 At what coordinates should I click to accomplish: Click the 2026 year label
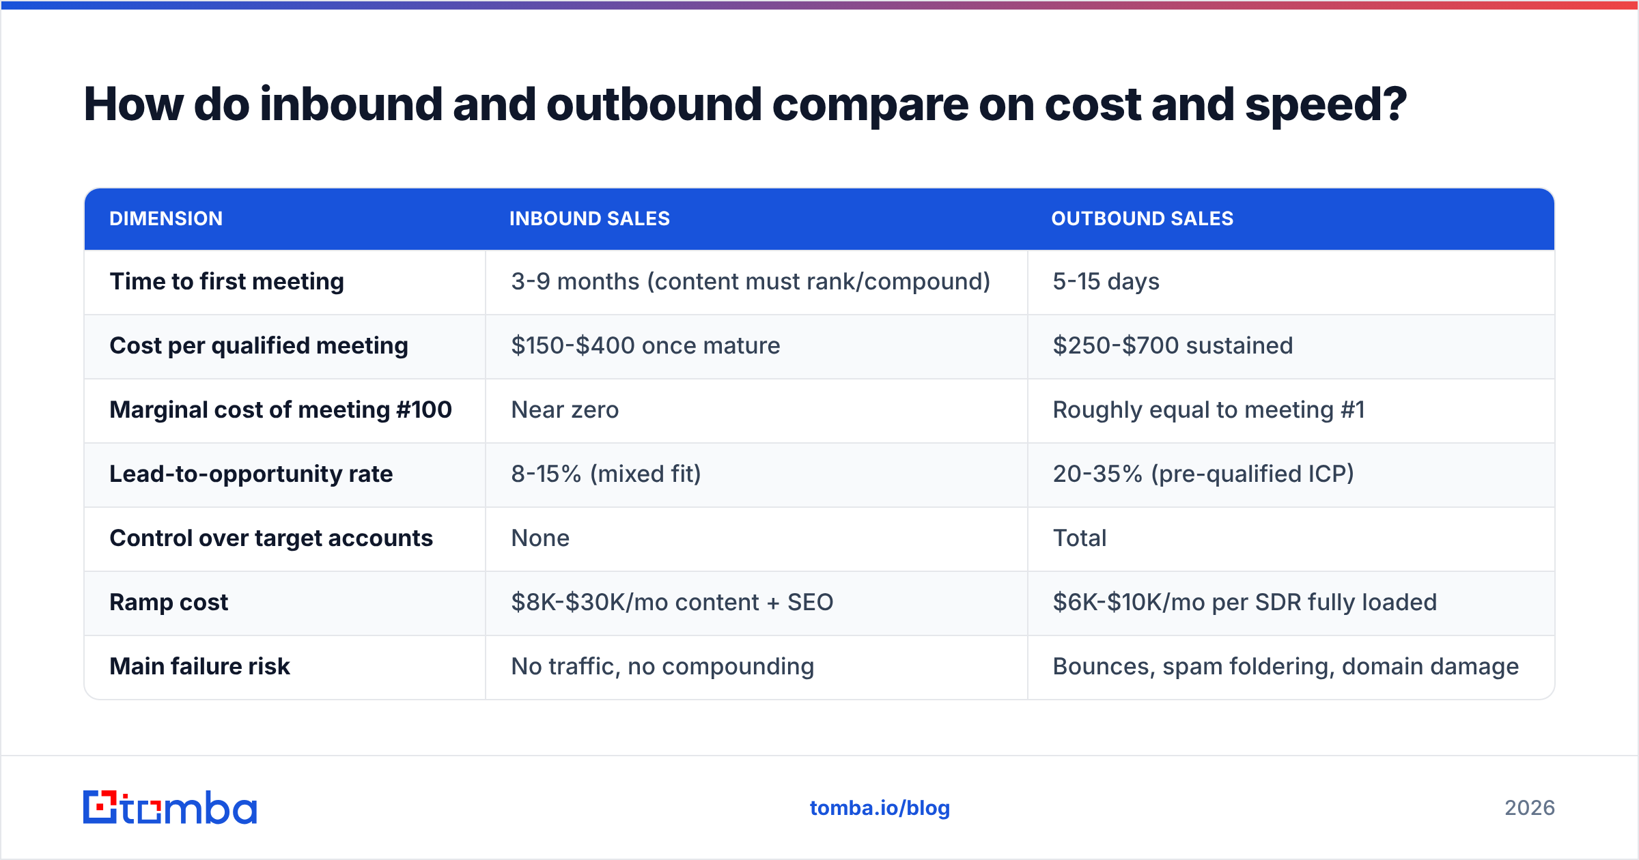point(1529,808)
